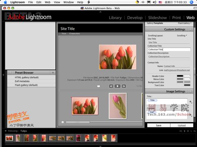Hide the filmstrip using the bottom arrow
The width and height of the screenshot is (197, 147).
[100, 146]
